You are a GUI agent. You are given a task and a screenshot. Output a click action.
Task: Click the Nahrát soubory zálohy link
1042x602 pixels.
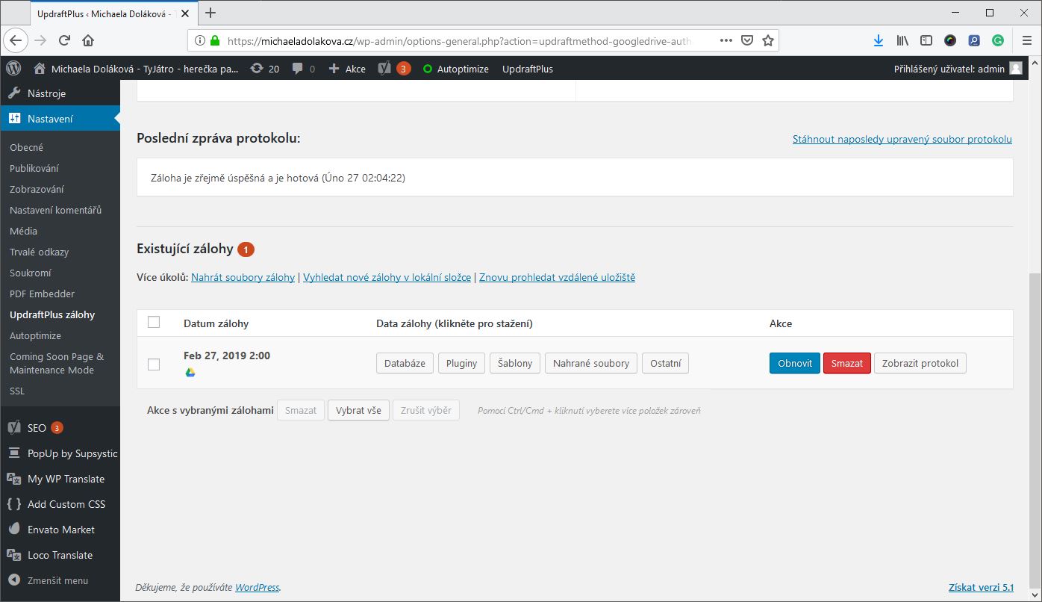point(243,277)
